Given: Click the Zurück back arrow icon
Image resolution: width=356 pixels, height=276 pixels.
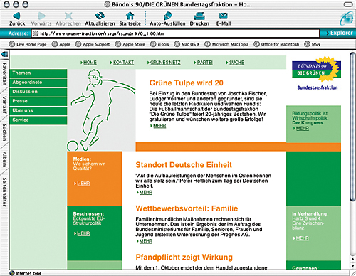Looking at the screenshot, I should click(x=17, y=16).
